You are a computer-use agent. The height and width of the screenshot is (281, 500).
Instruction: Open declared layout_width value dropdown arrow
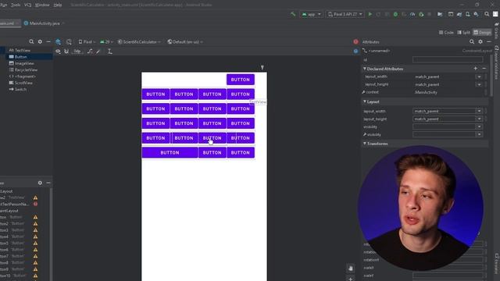pyautogui.click(x=479, y=76)
